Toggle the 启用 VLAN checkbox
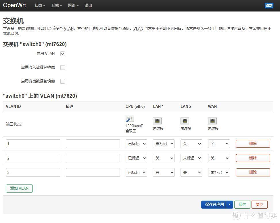The image size is (280, 223). 62,53
